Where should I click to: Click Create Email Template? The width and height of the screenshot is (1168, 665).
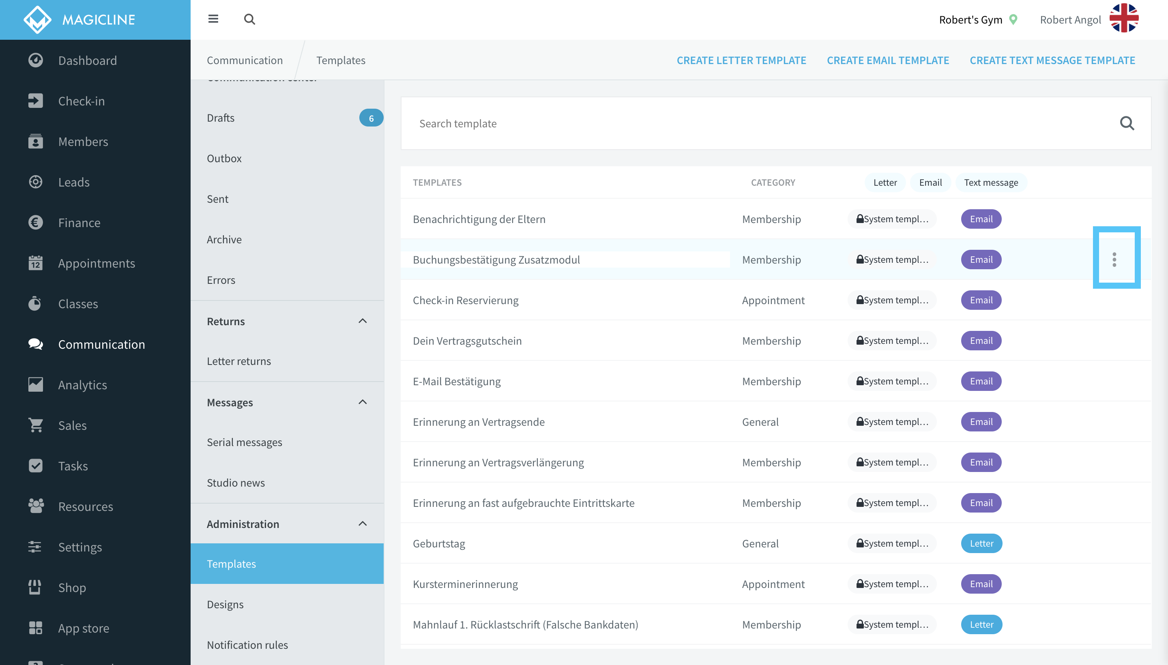887,60
